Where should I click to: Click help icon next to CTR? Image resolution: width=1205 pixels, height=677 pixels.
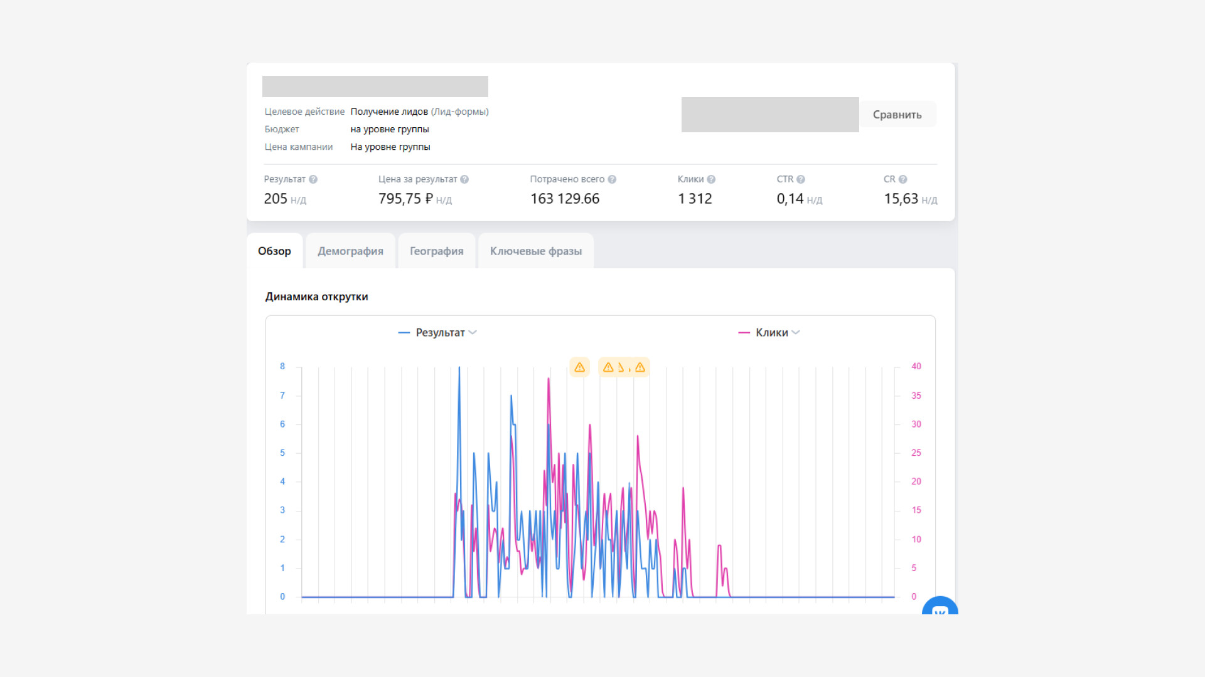coord(801,179)
